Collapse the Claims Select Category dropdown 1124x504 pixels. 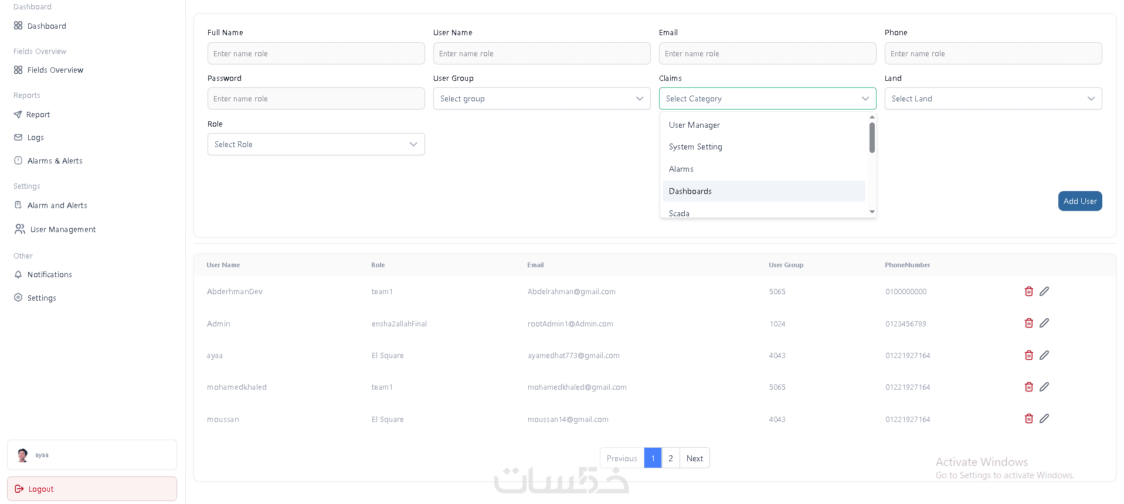[x=768, y=98]
